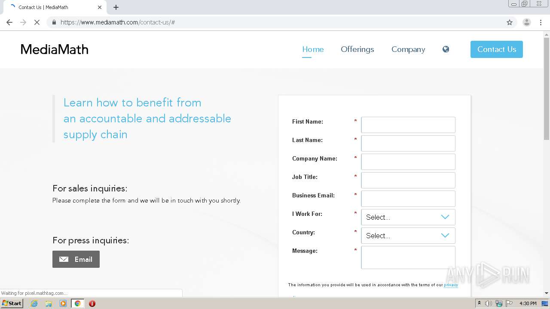Open the Offerings menu
This screenshot has width=550, height=309.
[x=357, y=49]
